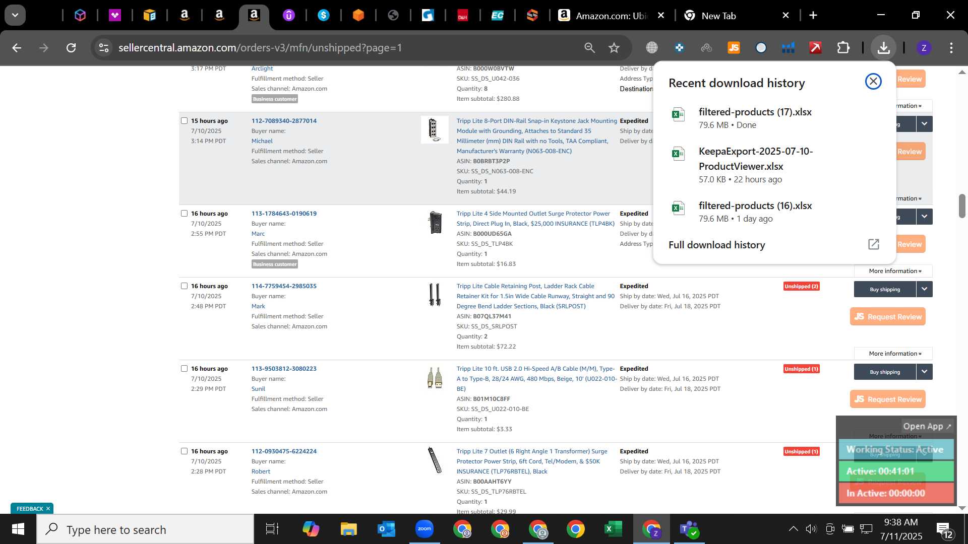Request Review for order 113-9503812-3080223
Viewport: 968px width, 544px height.
click(887, 399)
